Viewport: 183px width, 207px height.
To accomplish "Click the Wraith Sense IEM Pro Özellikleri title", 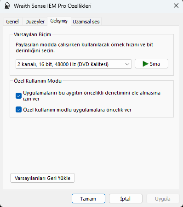I will [52, 6].
